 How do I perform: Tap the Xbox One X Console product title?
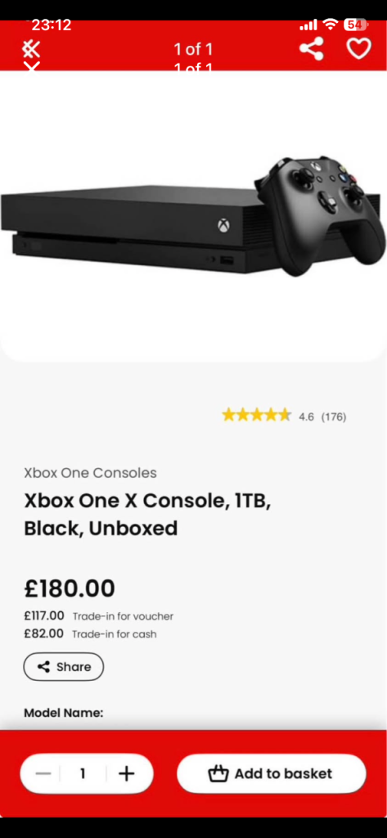(147, 514)
